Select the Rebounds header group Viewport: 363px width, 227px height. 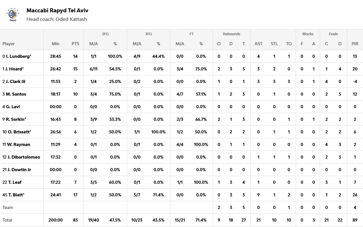tap(231, 34)
